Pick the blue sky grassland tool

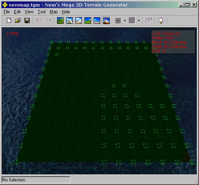coord(88,21)
